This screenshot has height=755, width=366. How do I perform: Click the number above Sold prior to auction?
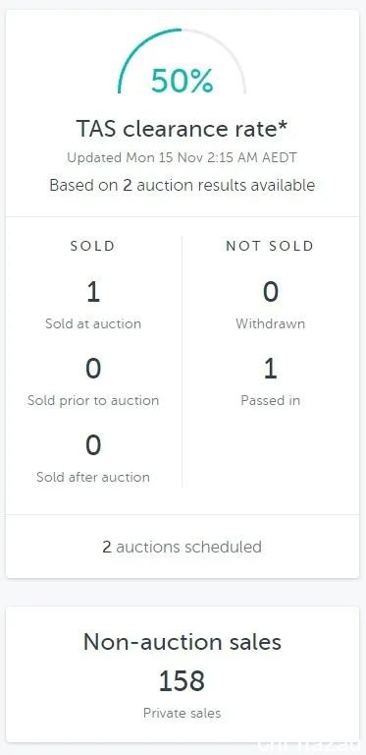pyautogui.click(x=93, y=369)
